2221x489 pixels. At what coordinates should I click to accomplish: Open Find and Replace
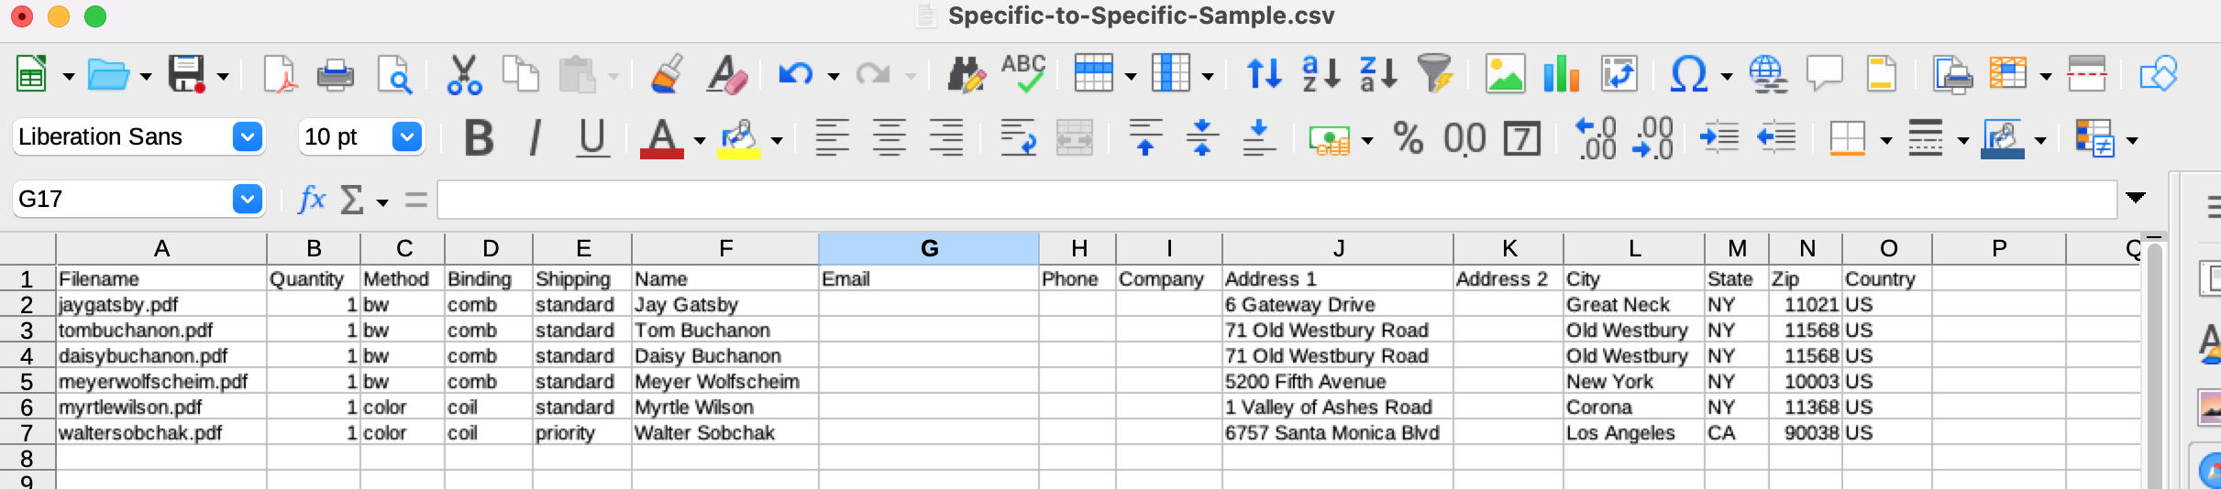click(x=966, y=74)
